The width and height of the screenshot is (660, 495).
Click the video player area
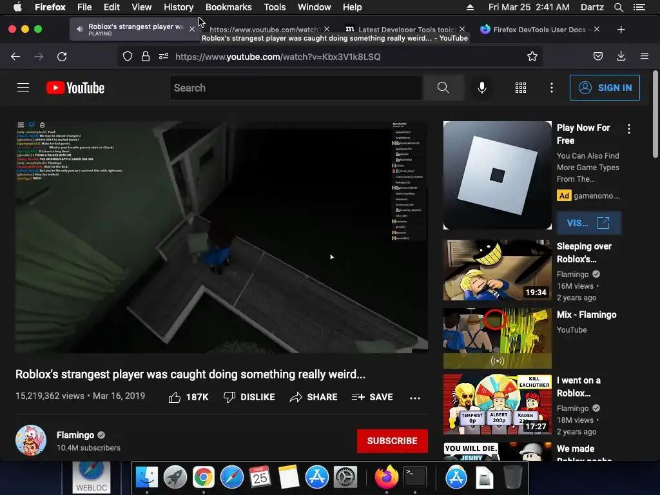[222, 237]
